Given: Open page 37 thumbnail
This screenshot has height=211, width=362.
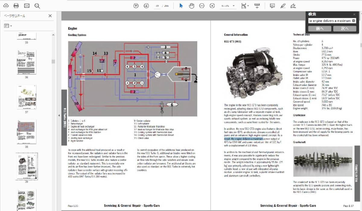Looking at the screenshot, I should (x=26, y=97).
